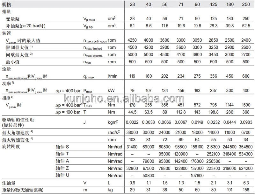255x195 pixels.
Task: Select the 驱动轴的惯性矩 row label
Action: [18, 120]
